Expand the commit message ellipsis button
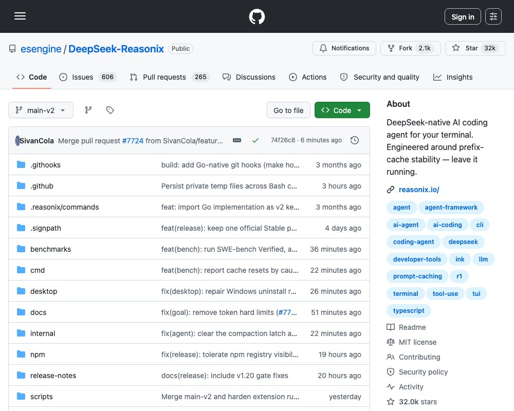514x411 pixels. tap(237, 140)
